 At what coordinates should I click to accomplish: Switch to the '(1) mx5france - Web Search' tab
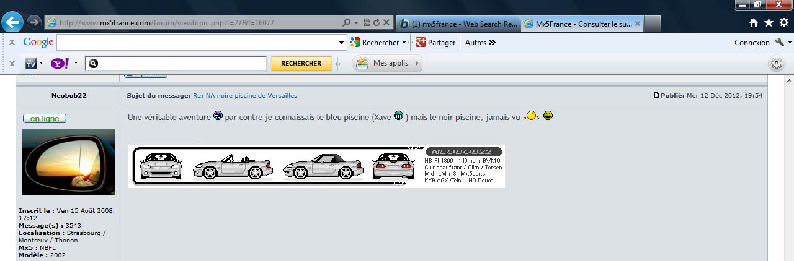458,24
